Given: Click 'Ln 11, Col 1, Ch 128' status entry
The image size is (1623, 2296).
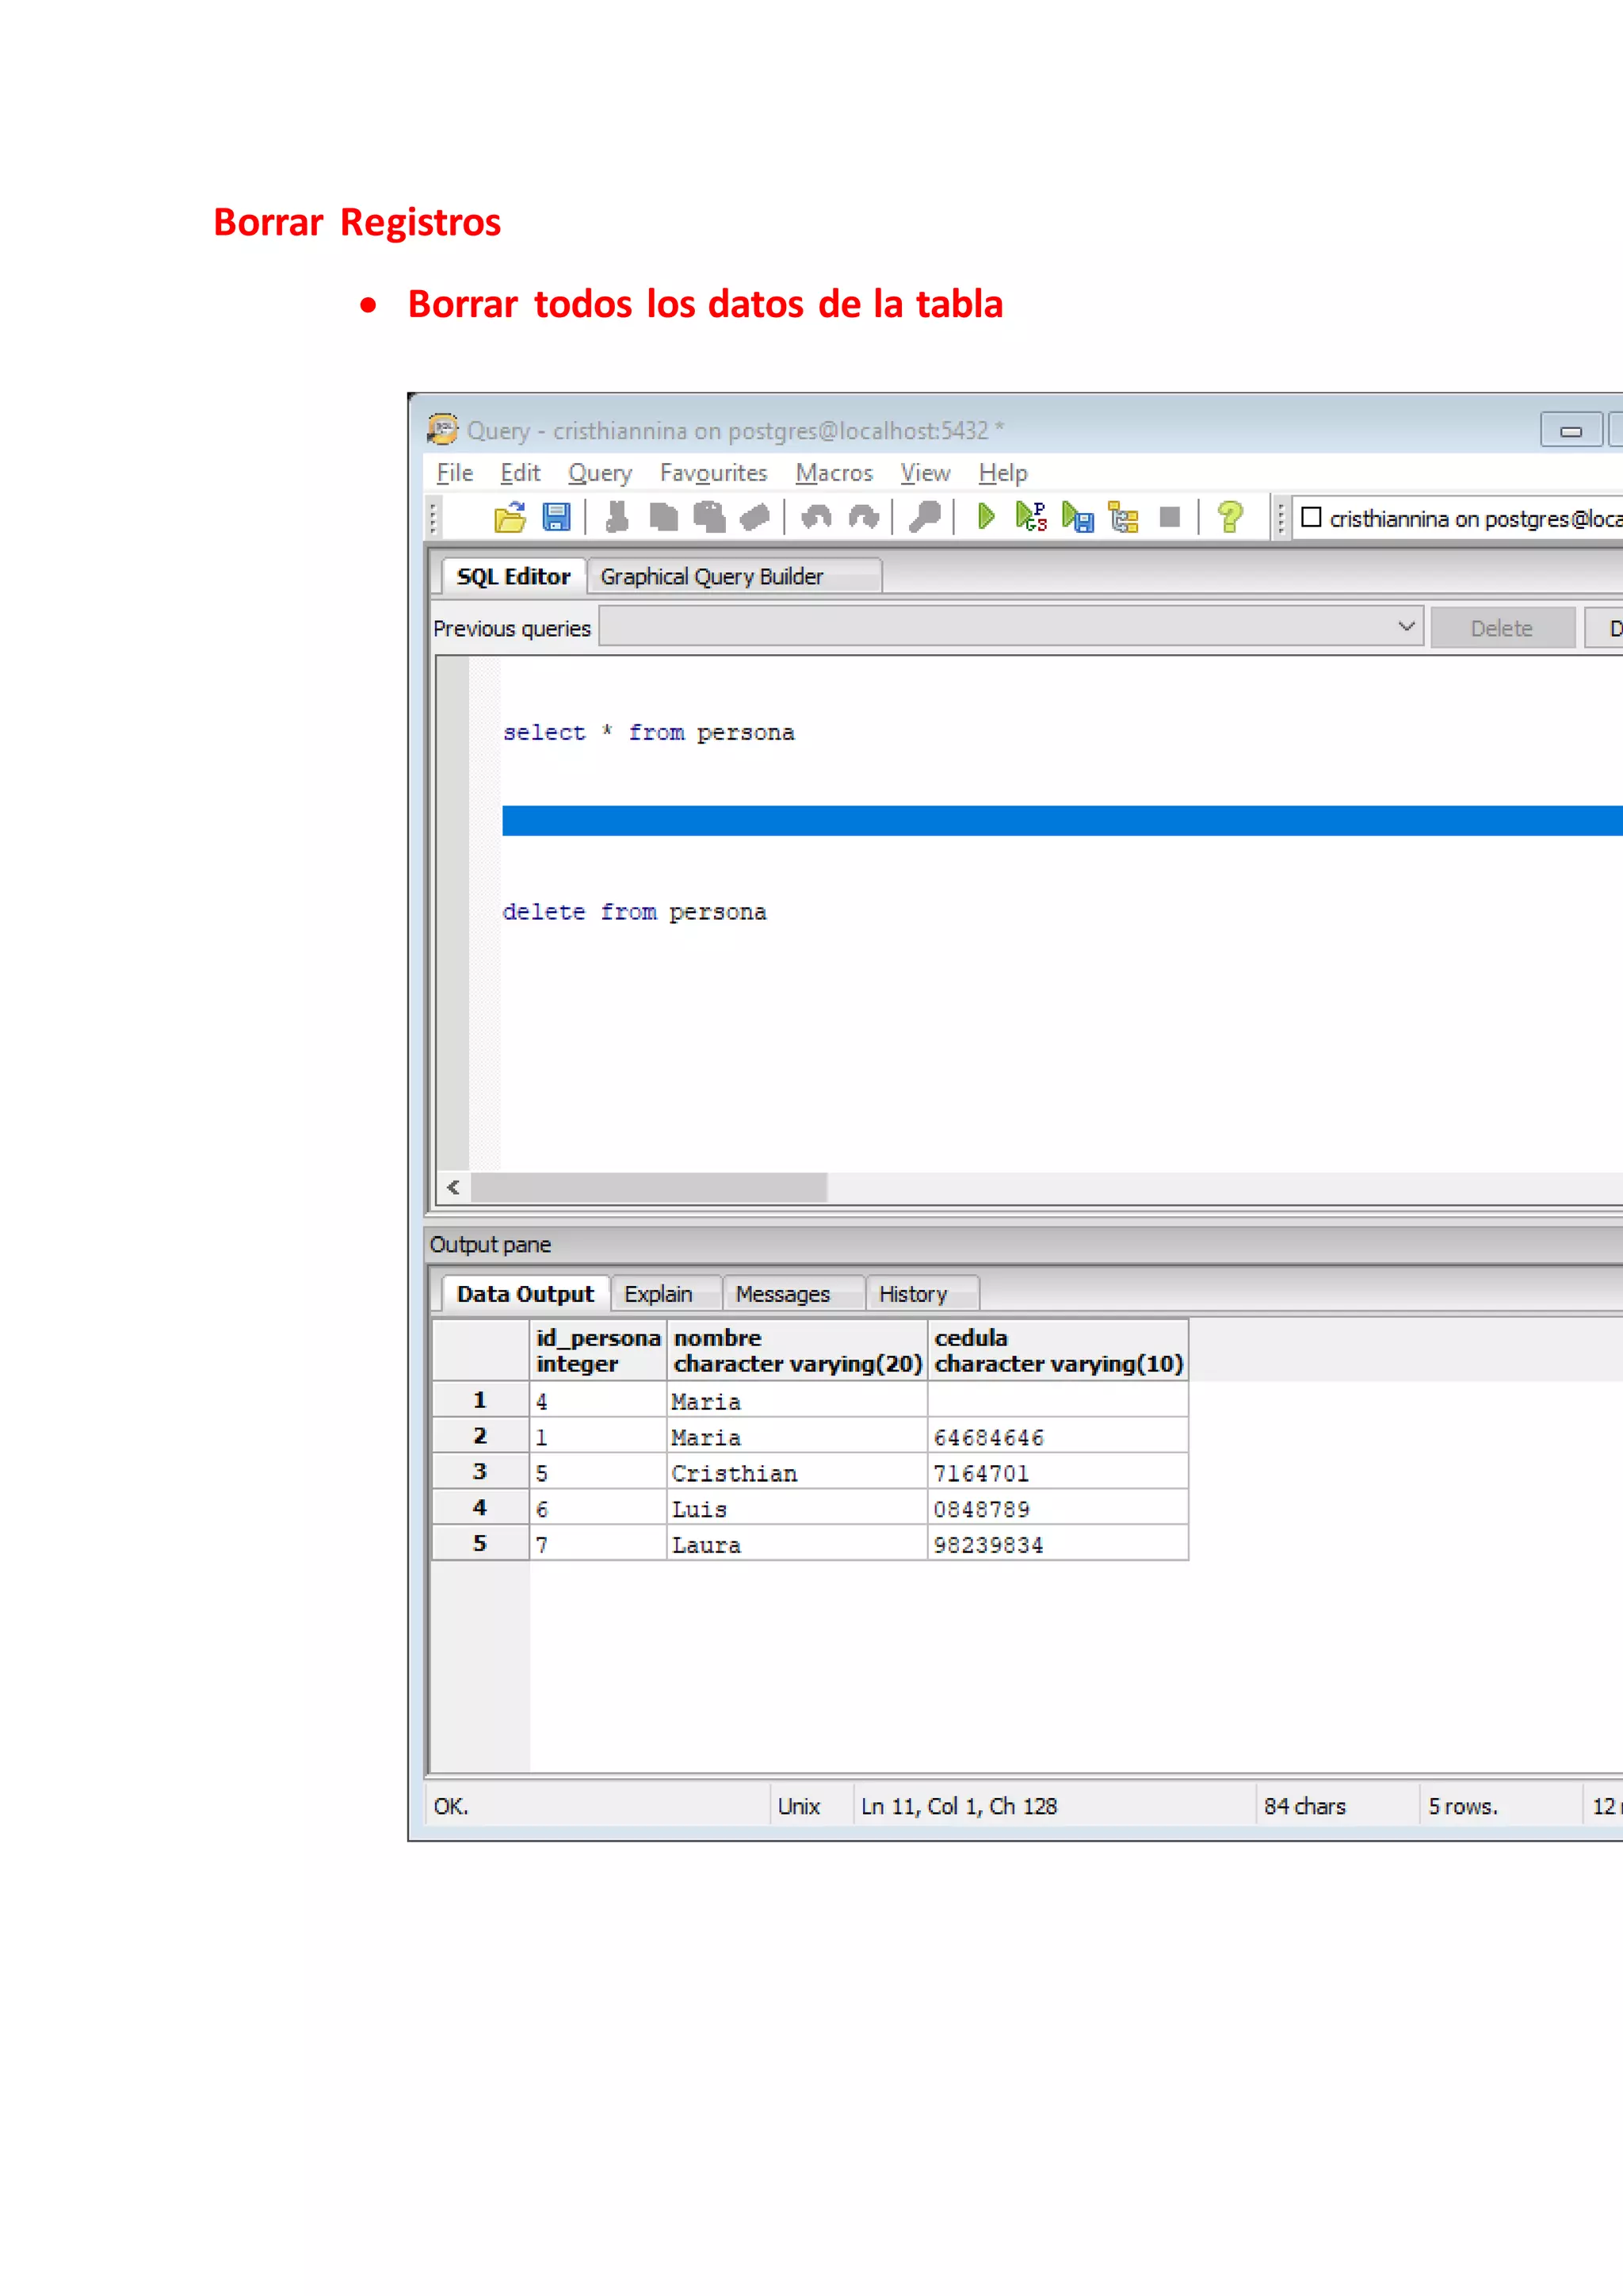Looking at the screenshot, I should (x=958, y=1806).
